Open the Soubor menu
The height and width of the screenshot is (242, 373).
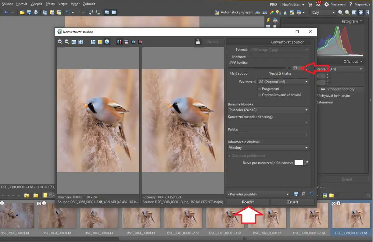[7, 4]
